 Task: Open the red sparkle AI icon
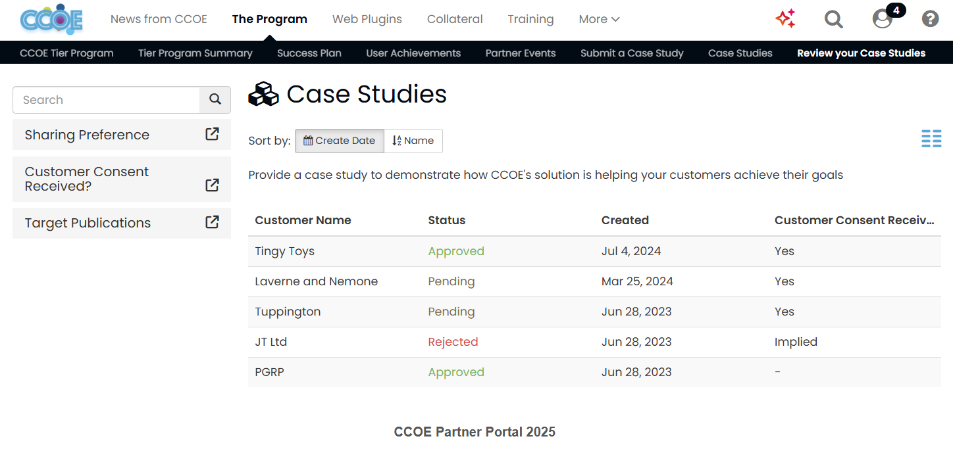pyautogui.click(x=785, y=19)
